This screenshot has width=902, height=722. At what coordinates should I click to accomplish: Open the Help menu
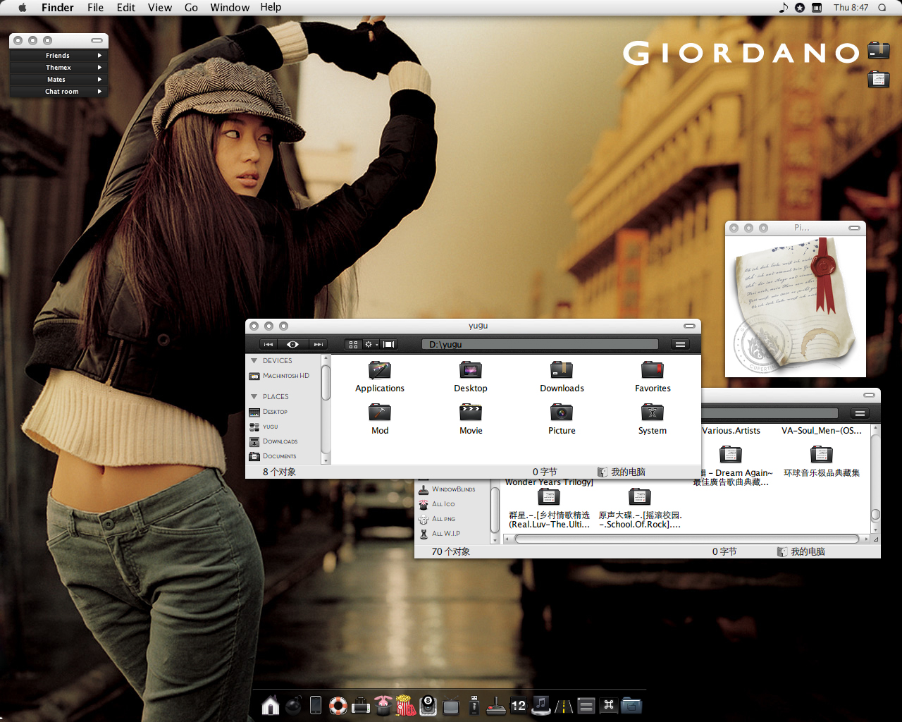click(x=271, y=7)
